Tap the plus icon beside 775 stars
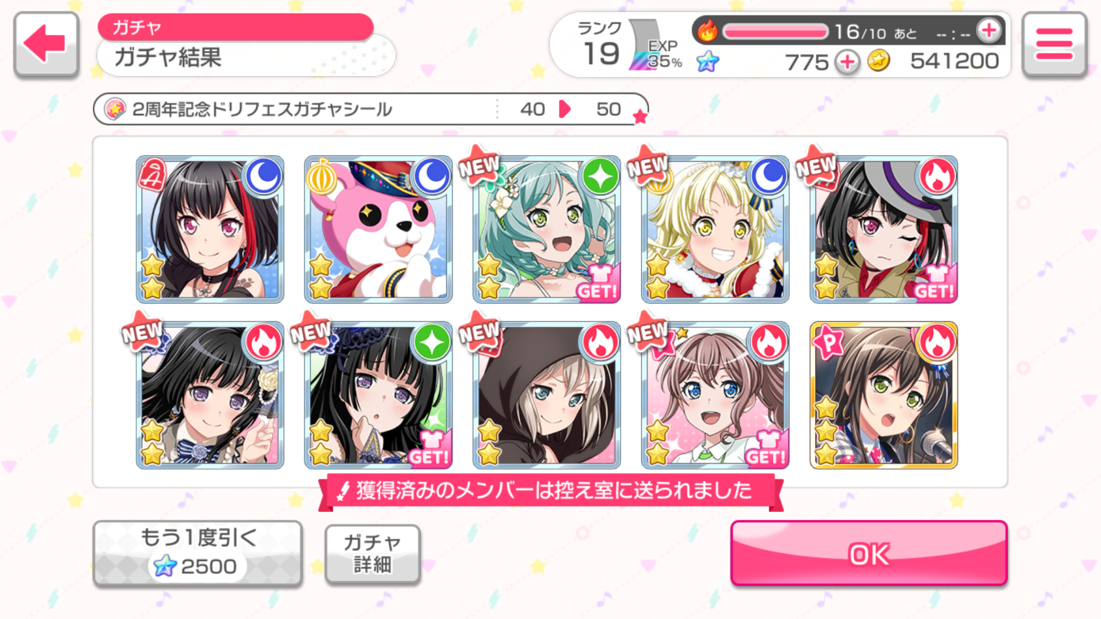Viewport: 1101px width, 619px height. (x=848, y=62)
